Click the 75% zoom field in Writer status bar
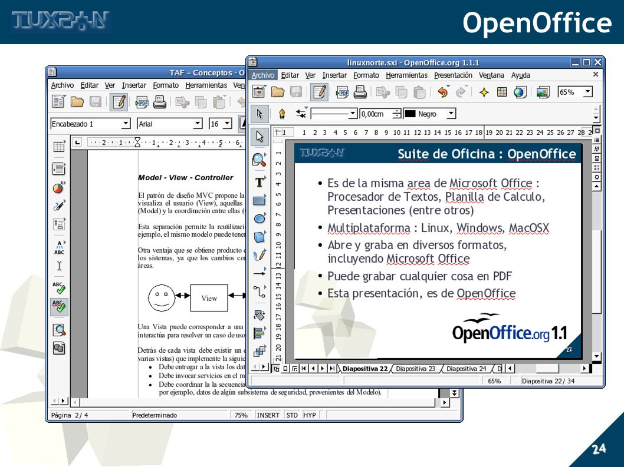 (241, 415)
